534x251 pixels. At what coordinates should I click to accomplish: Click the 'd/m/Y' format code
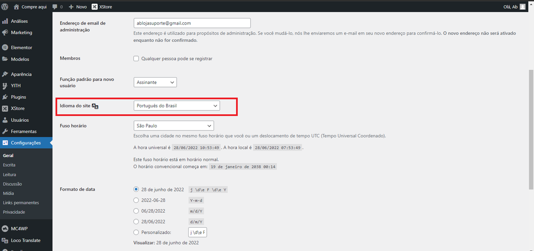coord(196,222)
